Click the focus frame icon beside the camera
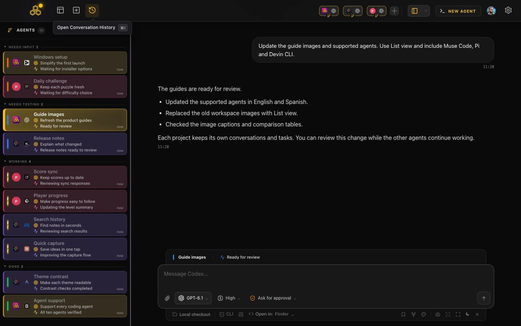 pos(448,314)
